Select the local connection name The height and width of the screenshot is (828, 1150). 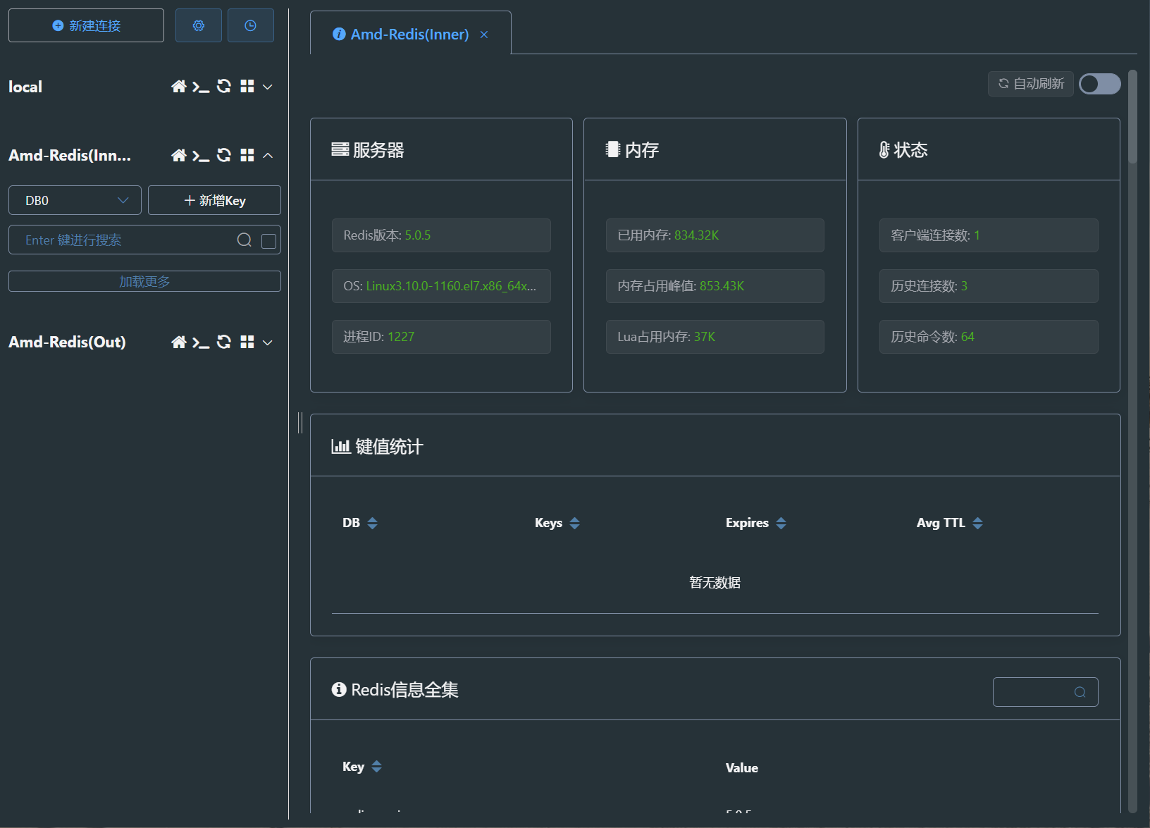click(25, 87)
